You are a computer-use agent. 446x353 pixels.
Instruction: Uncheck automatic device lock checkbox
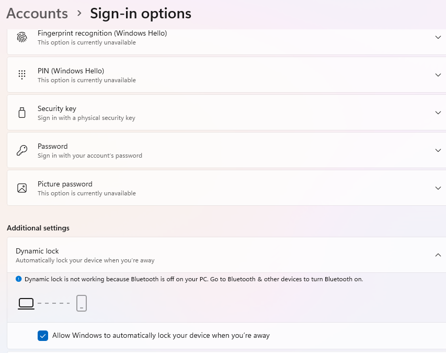(x=43, y=336)
